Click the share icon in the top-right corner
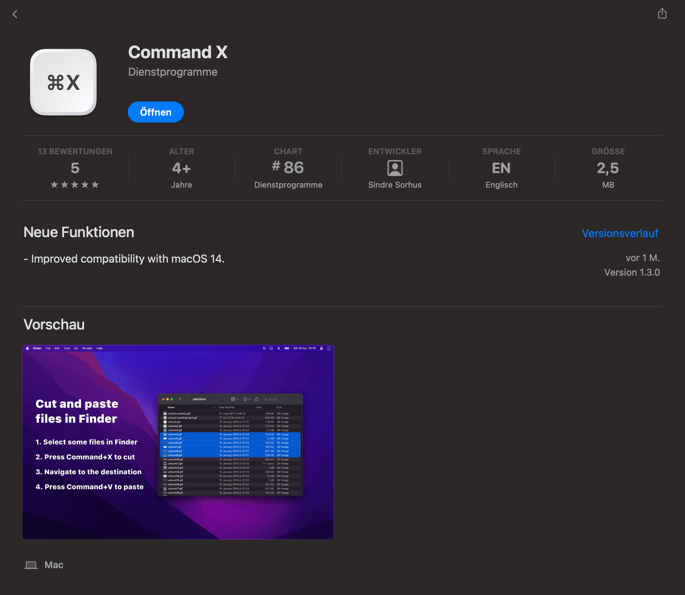Image resolution: width=685 pixels, height=595 pixels. (x=662, y=14)
